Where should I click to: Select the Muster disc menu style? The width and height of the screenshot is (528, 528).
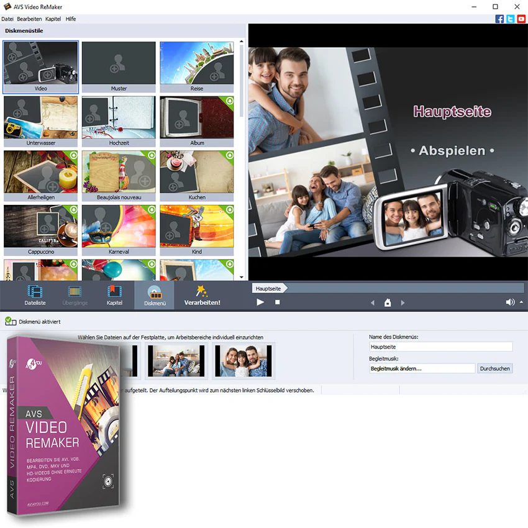[119, 67]
